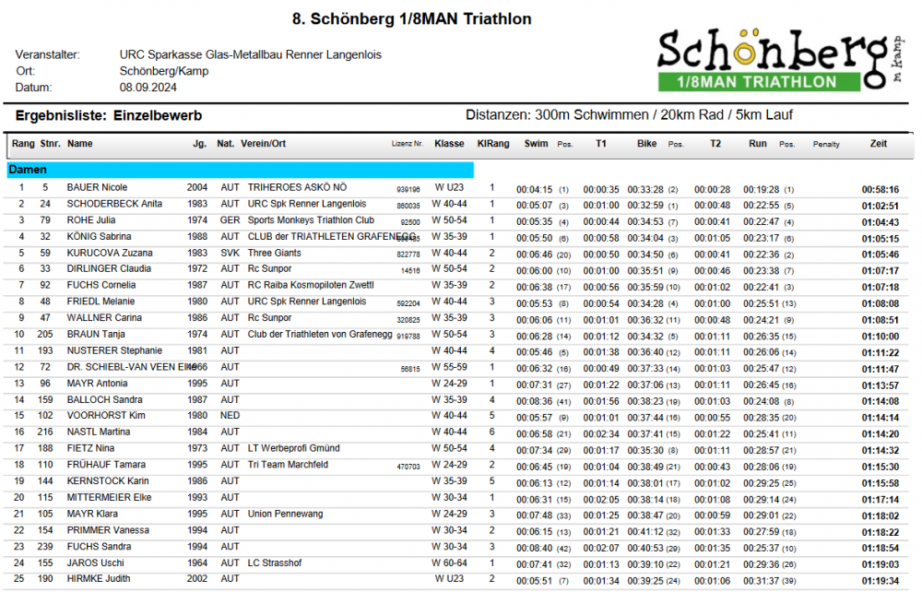The image size is (922, 592).
Task: Select the Lizenz Nr. column header
Action: click(408, 145)
